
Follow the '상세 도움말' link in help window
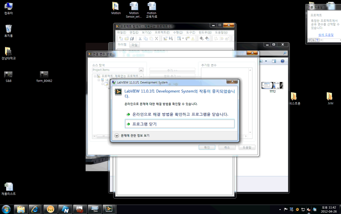pos(326,35)
